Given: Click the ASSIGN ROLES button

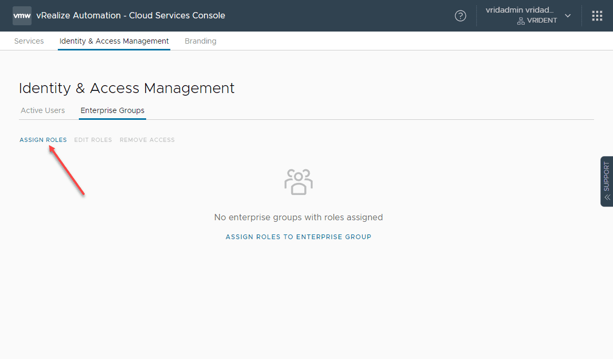Looking at the screenshot, I should 43,140.
